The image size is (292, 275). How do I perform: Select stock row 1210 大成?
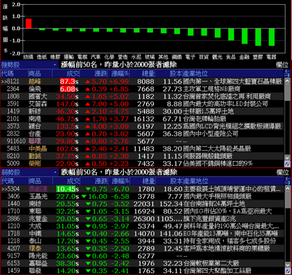tap(142, 226)
